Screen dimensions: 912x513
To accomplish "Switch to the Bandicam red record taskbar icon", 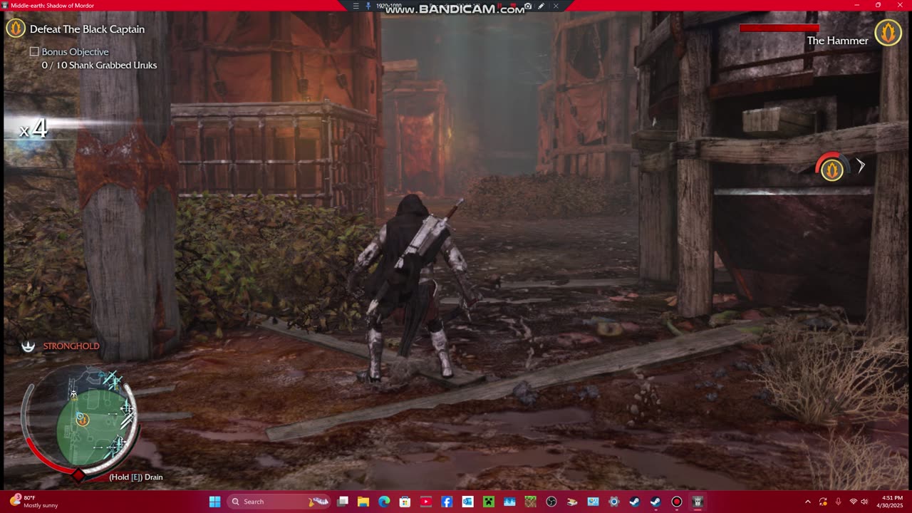I will (x=676, y=502).
